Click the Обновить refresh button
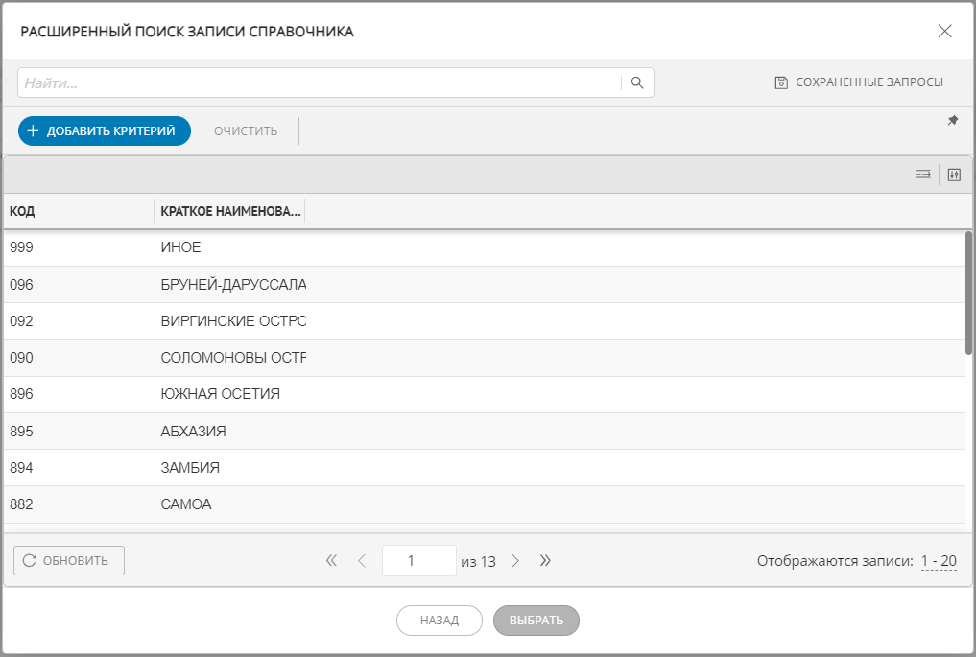 point(69,561)
